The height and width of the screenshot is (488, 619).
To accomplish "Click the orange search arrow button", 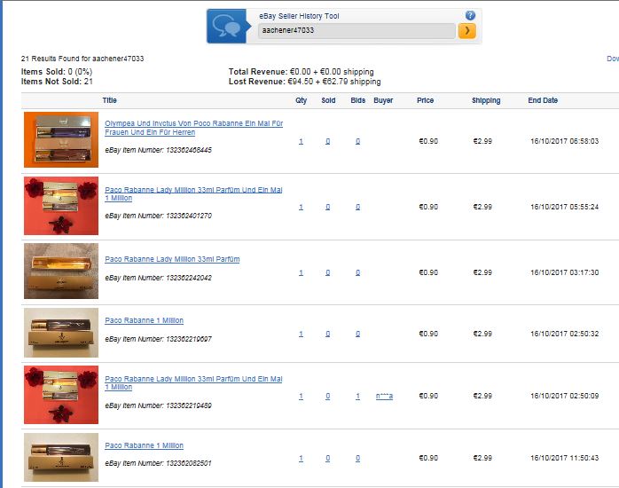I will (467, 31).
